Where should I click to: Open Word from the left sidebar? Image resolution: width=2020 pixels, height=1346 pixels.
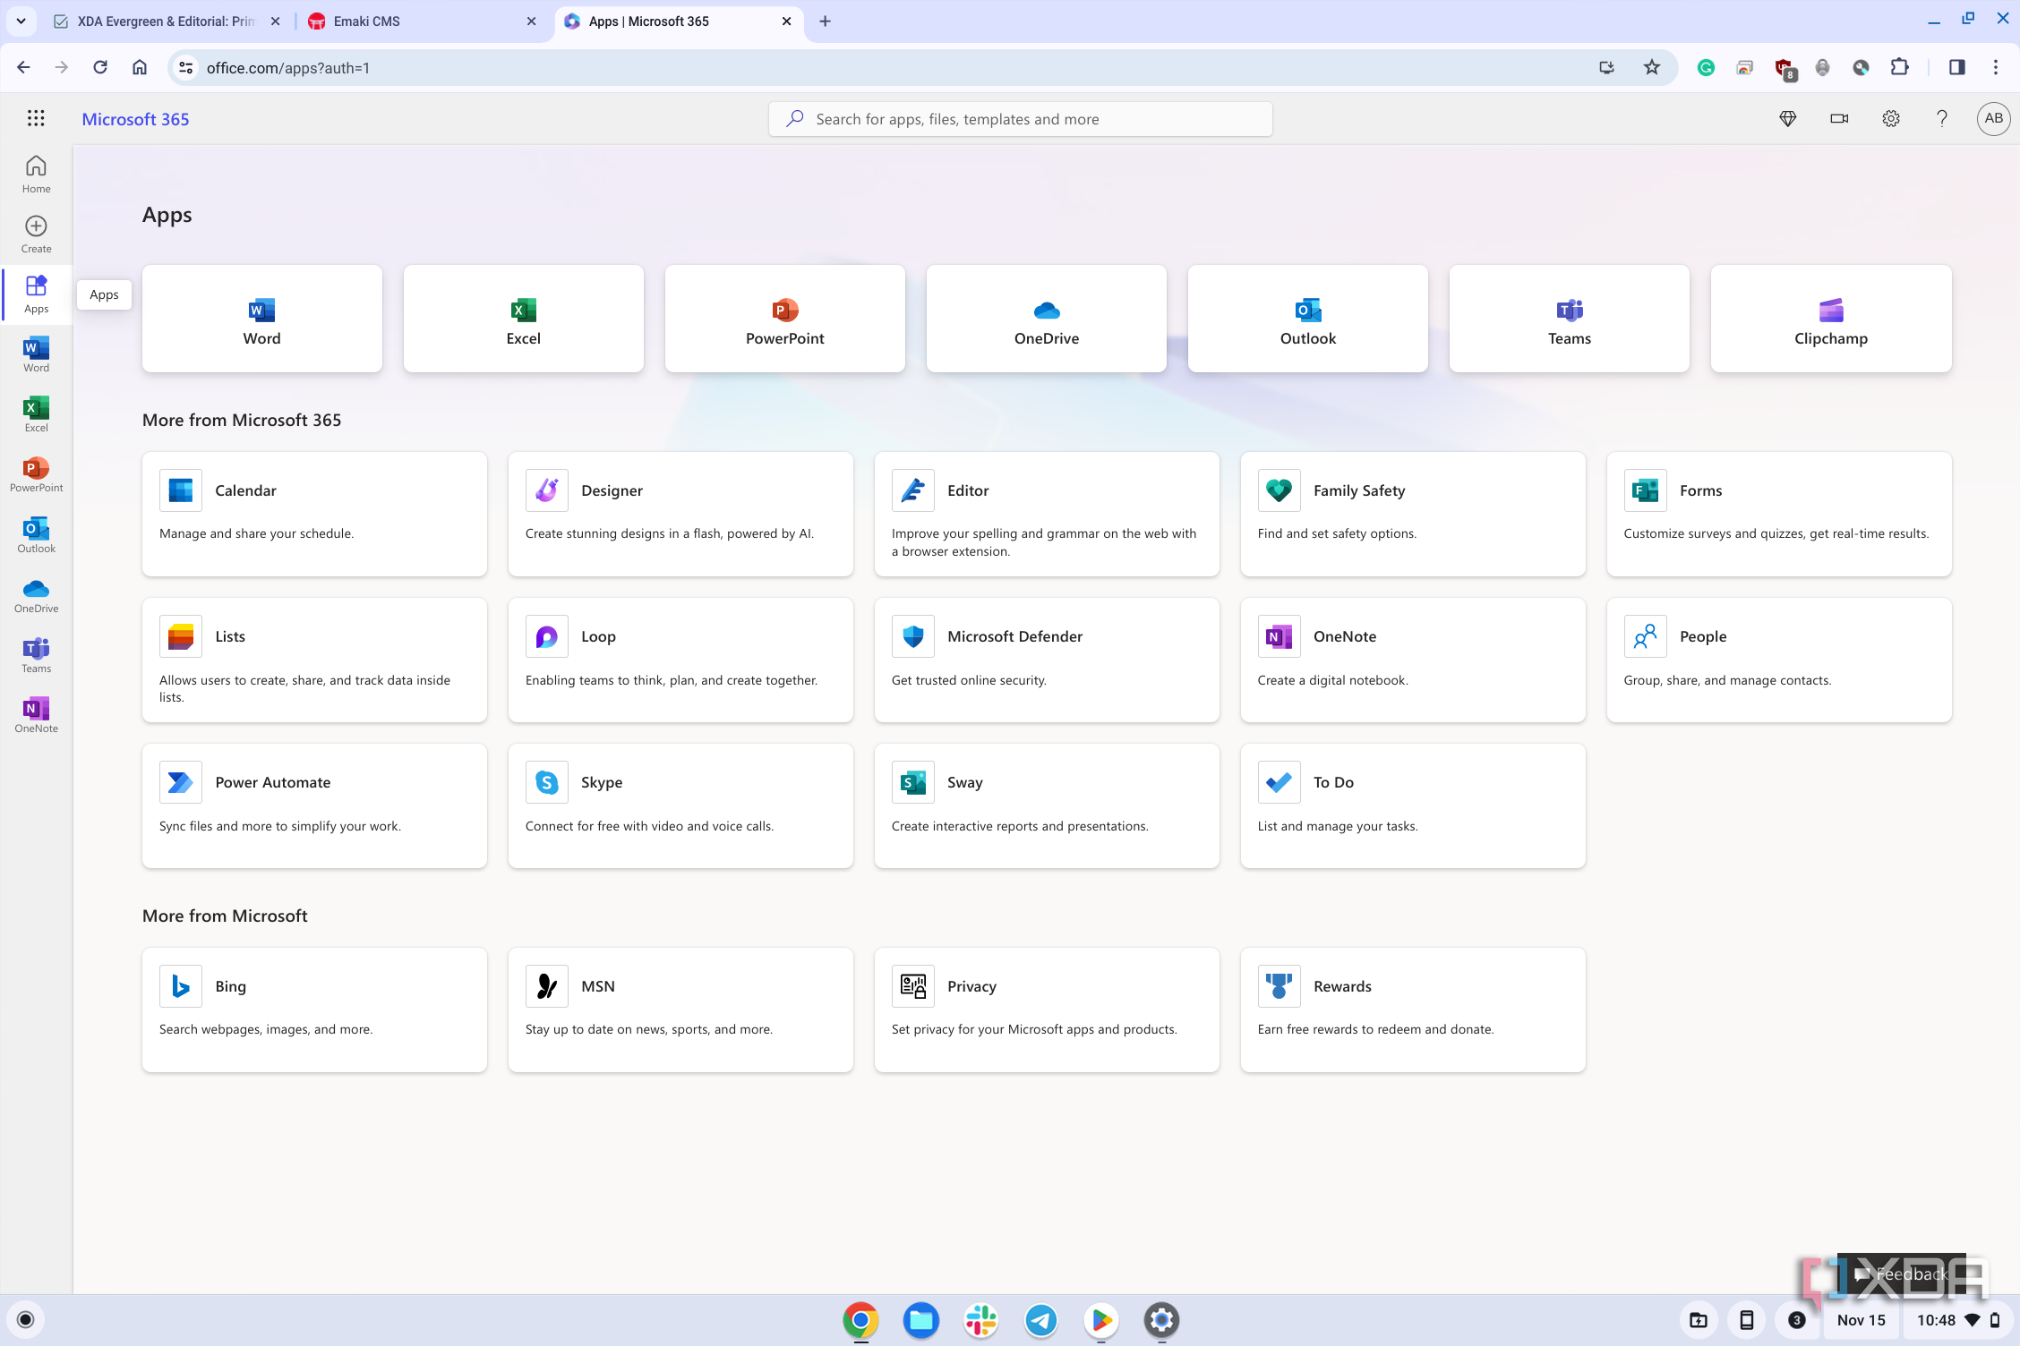point(36,354)
